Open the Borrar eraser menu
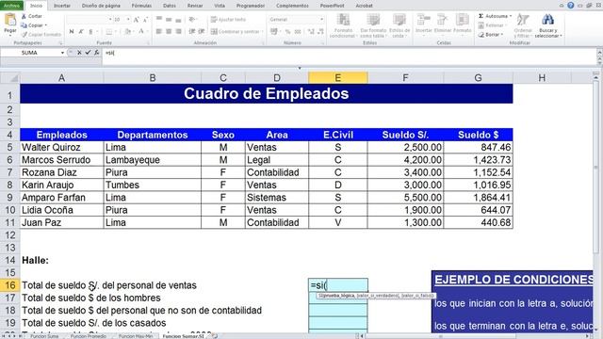This screenshot has height=339, width=603. 490,35
